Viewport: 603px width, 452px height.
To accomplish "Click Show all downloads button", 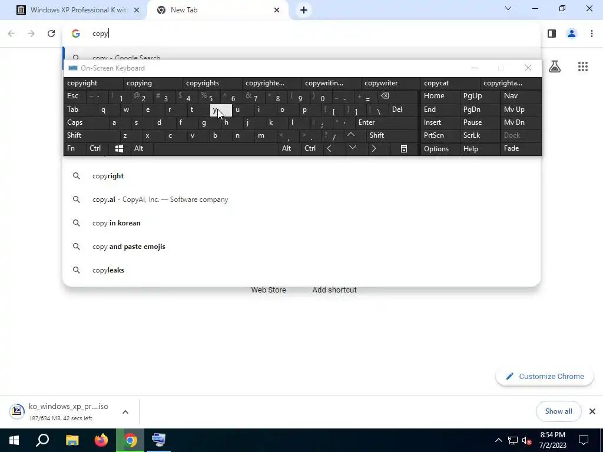I will (558, 411).
